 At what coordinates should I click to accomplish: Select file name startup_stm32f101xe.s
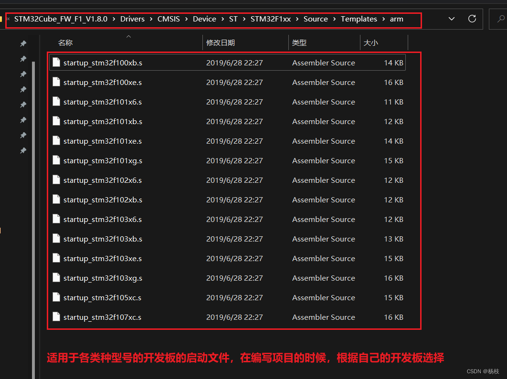[103, 141]
